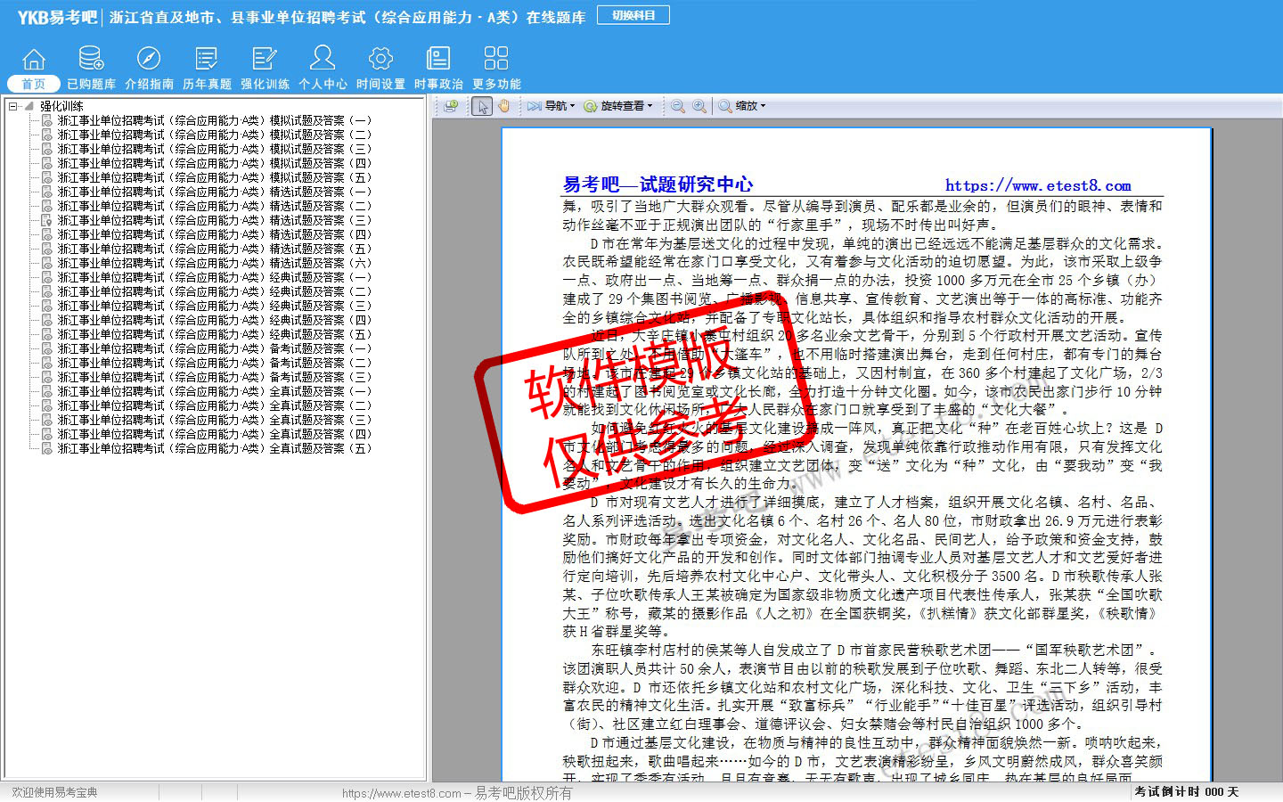The image size is (1283, 802).
Task: Open 更多功能 more functions grid
Action: [496, 68]
